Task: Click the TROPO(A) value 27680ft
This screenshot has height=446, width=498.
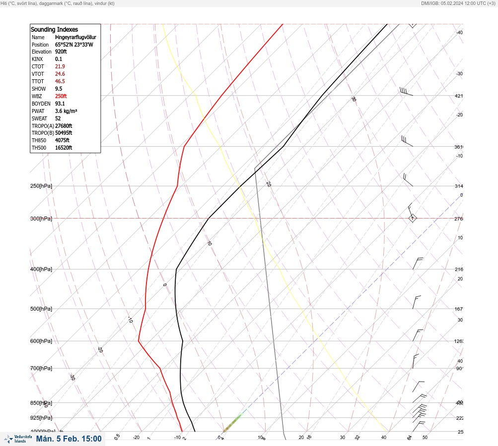Action: click(64, 126)
